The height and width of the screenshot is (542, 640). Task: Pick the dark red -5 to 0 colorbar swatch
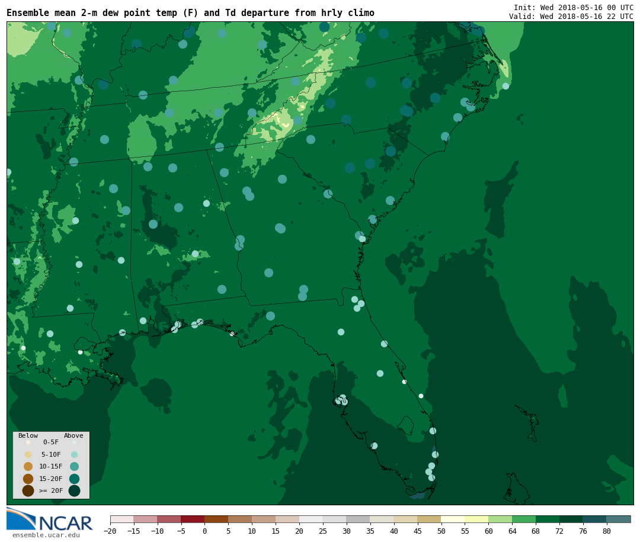[x=193, y=519]
